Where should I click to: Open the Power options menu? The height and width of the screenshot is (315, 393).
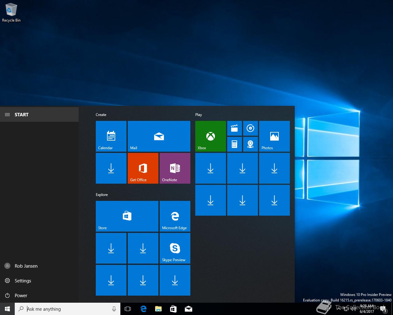pyautogui.click(x=39, y=295)
